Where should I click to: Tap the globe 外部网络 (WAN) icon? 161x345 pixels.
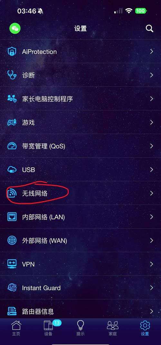12,241
